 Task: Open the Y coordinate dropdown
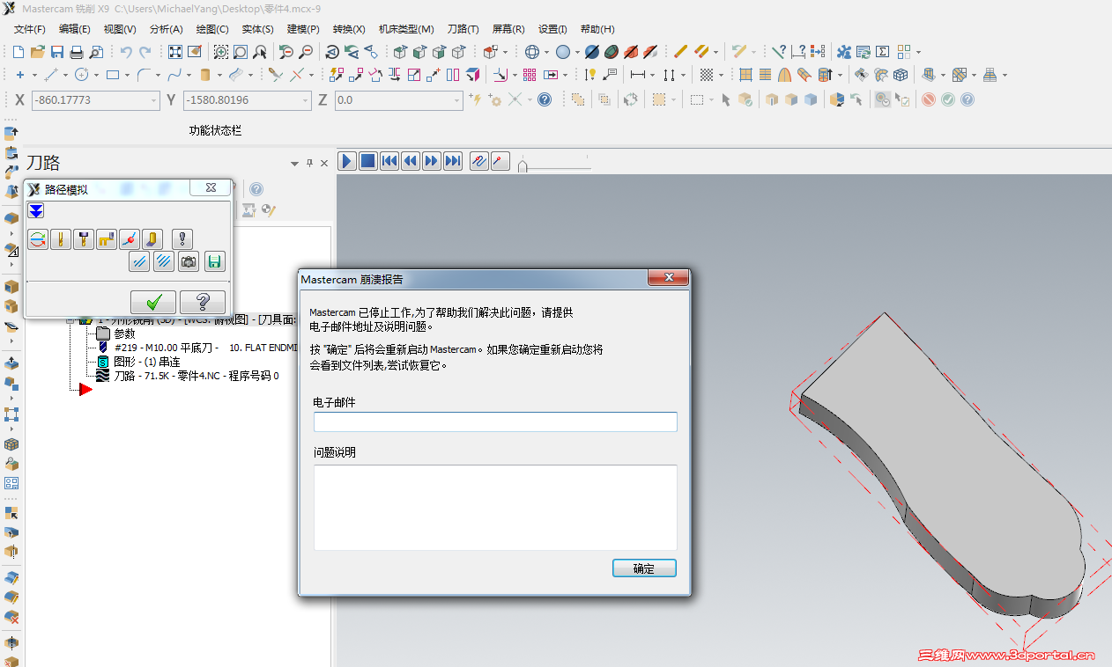(305, 100)
